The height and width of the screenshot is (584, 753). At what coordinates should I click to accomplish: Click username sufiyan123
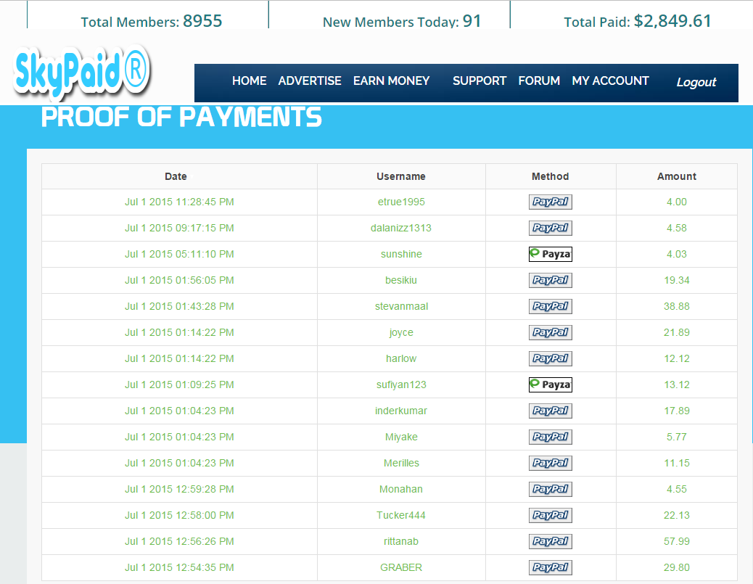click(401, 384)
